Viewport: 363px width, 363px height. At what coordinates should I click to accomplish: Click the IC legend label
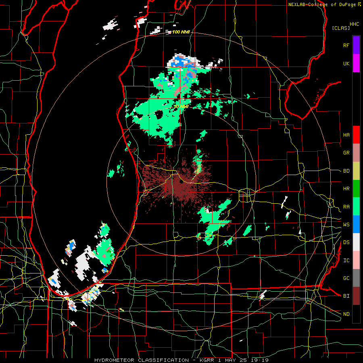coord(346,261)
